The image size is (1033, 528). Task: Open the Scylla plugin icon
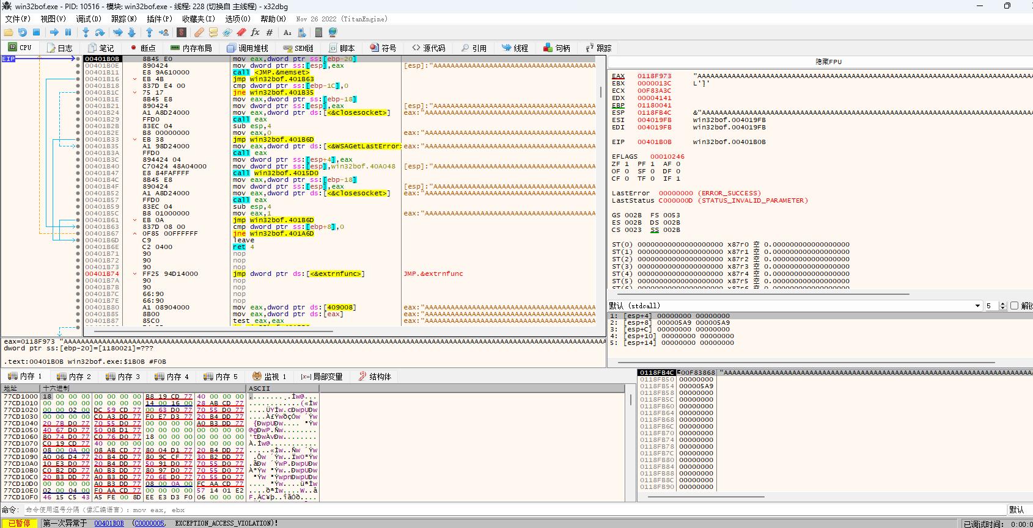tap(182, 32)
